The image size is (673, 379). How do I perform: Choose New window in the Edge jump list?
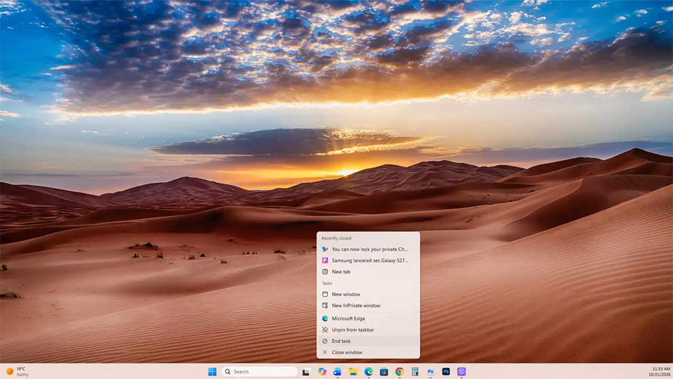tap(368, 294)
